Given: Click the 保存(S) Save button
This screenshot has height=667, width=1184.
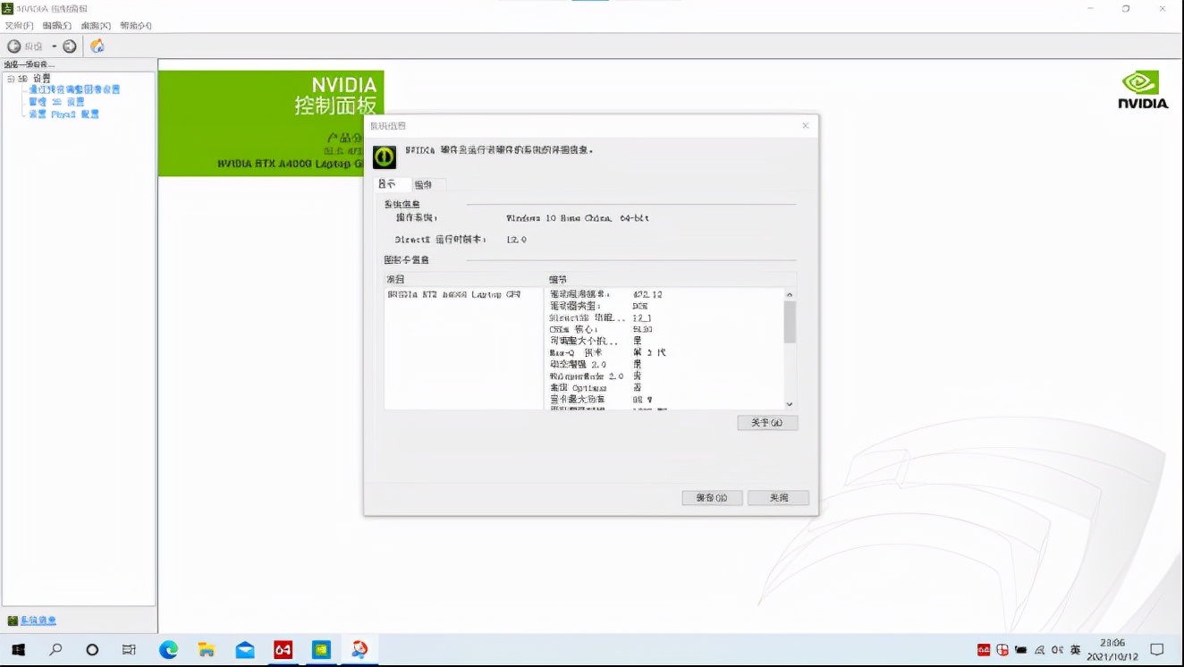Looking at the screenshot, I should (x=712, y=498).
